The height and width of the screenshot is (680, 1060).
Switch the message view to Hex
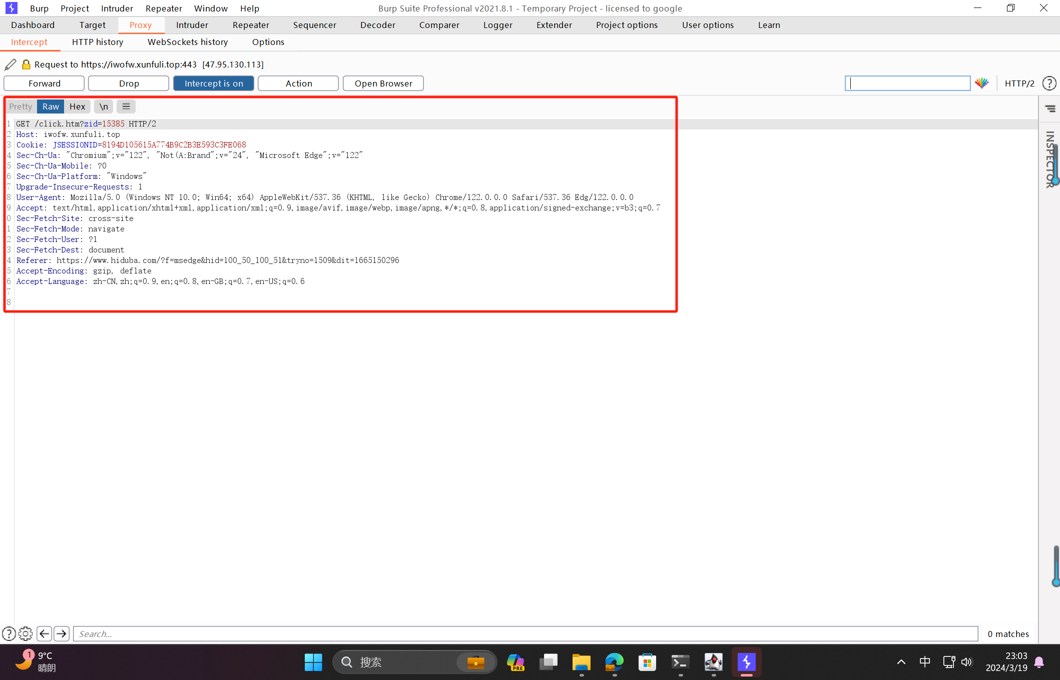pos(77,106)
